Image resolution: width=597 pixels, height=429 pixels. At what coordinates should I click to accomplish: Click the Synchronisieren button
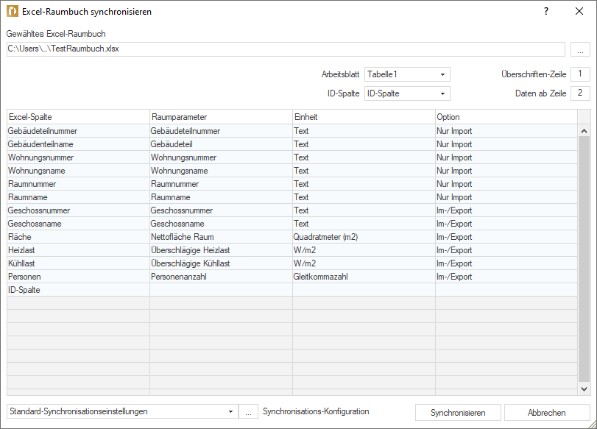[458, 413]
